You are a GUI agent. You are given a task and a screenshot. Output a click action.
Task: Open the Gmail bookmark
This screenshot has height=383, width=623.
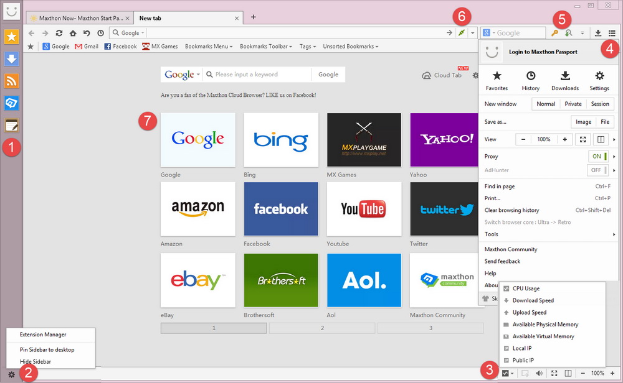[87, 47]
